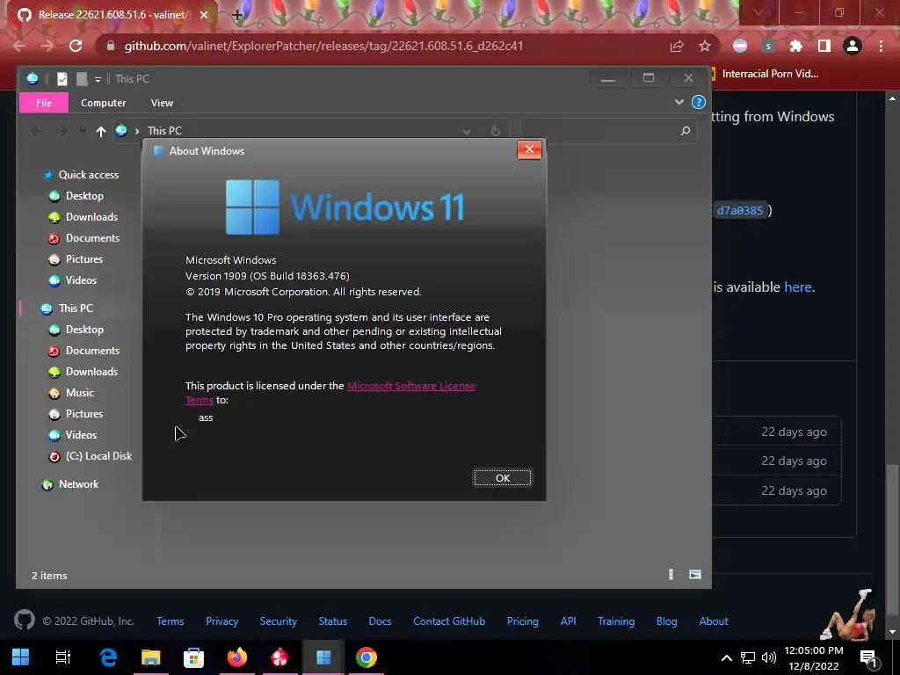Viewport: 900px width, 675px height.
Task: Open Task View on taskbar
Action: 63,657
